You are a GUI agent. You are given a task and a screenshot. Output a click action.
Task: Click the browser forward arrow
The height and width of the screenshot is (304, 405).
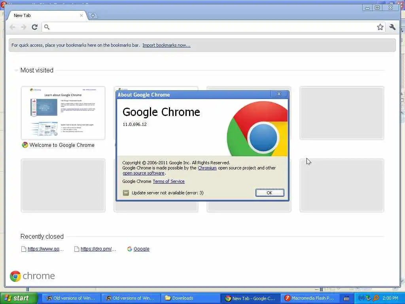pyautogui.click(x=23, y=27)
